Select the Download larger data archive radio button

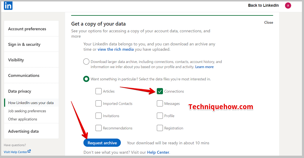(x=86, y=62)
